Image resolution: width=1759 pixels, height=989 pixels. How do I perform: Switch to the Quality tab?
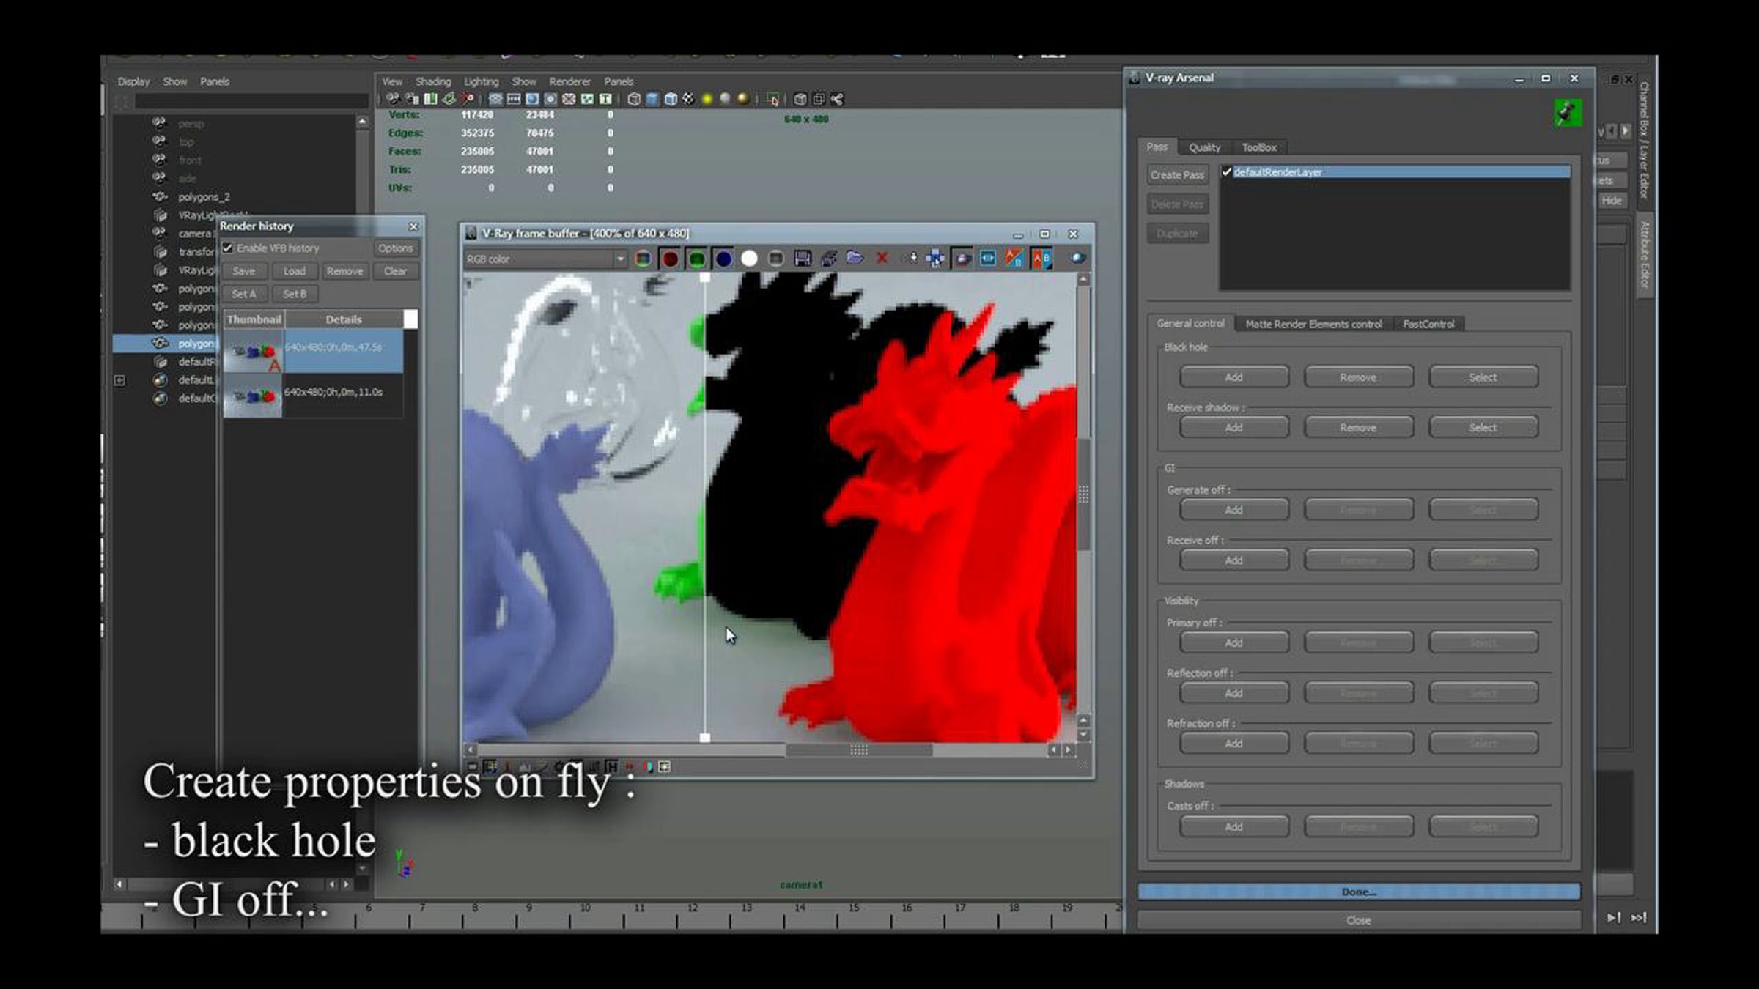pyautogui.click(x=1204, y=147)
